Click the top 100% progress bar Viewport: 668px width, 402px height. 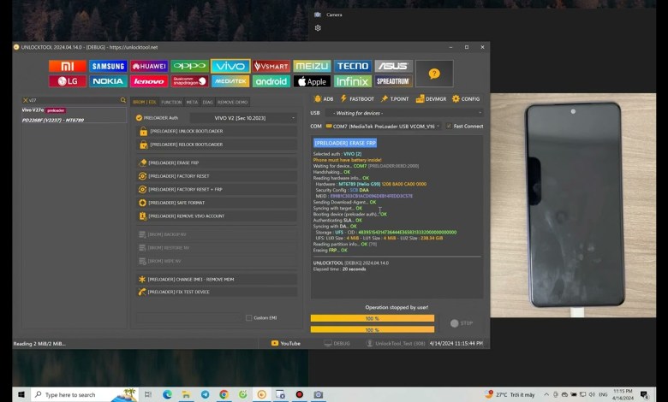pyautogui.click(x=372, y=318)
